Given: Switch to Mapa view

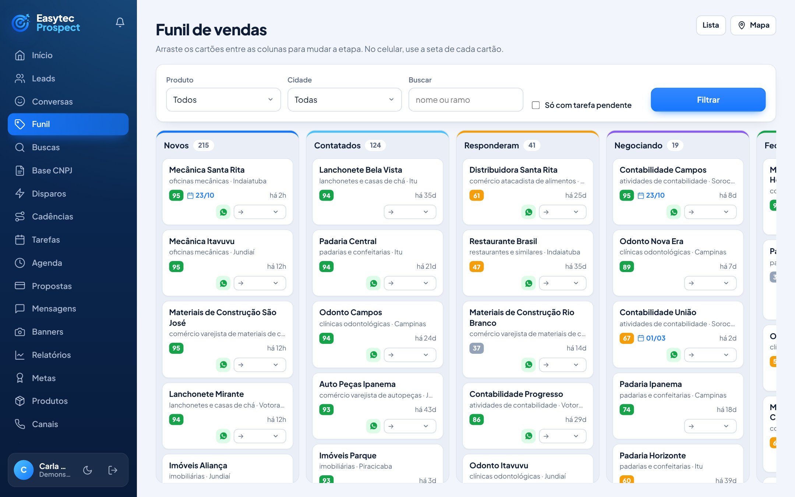Looking at the screenshot, I should [x=753, y=25].
